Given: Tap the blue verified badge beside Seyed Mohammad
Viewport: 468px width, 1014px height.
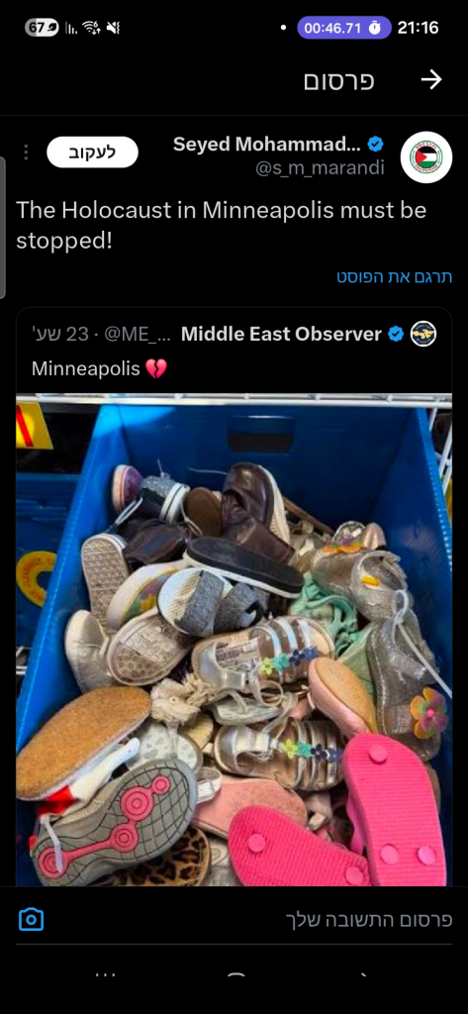Looking at the screenshot, I should pos(376,145).
